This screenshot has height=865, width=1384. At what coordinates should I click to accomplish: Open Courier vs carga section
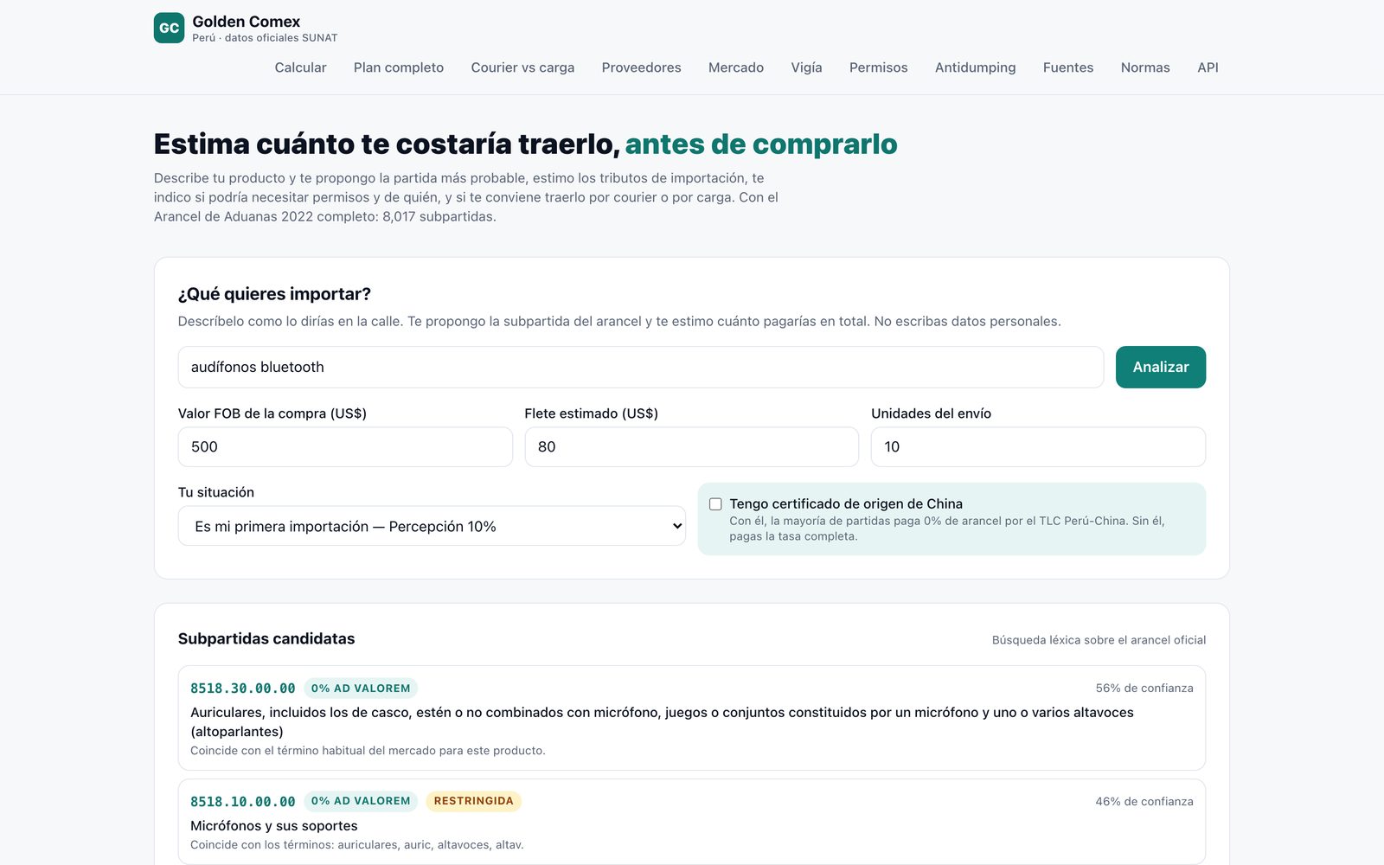[x=522, y=67]
